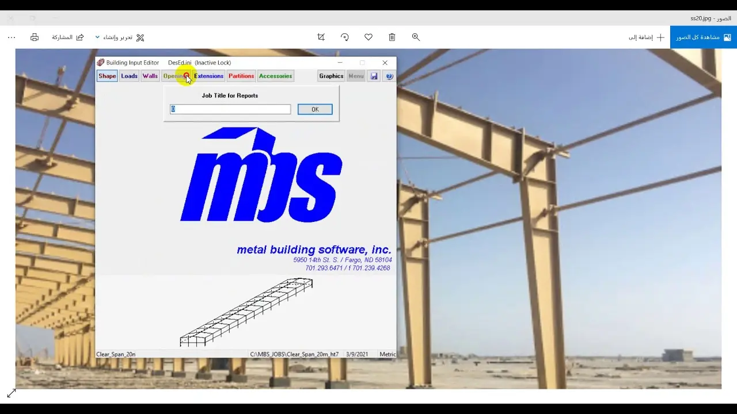Open the Shape tab

tap(107, 76)
